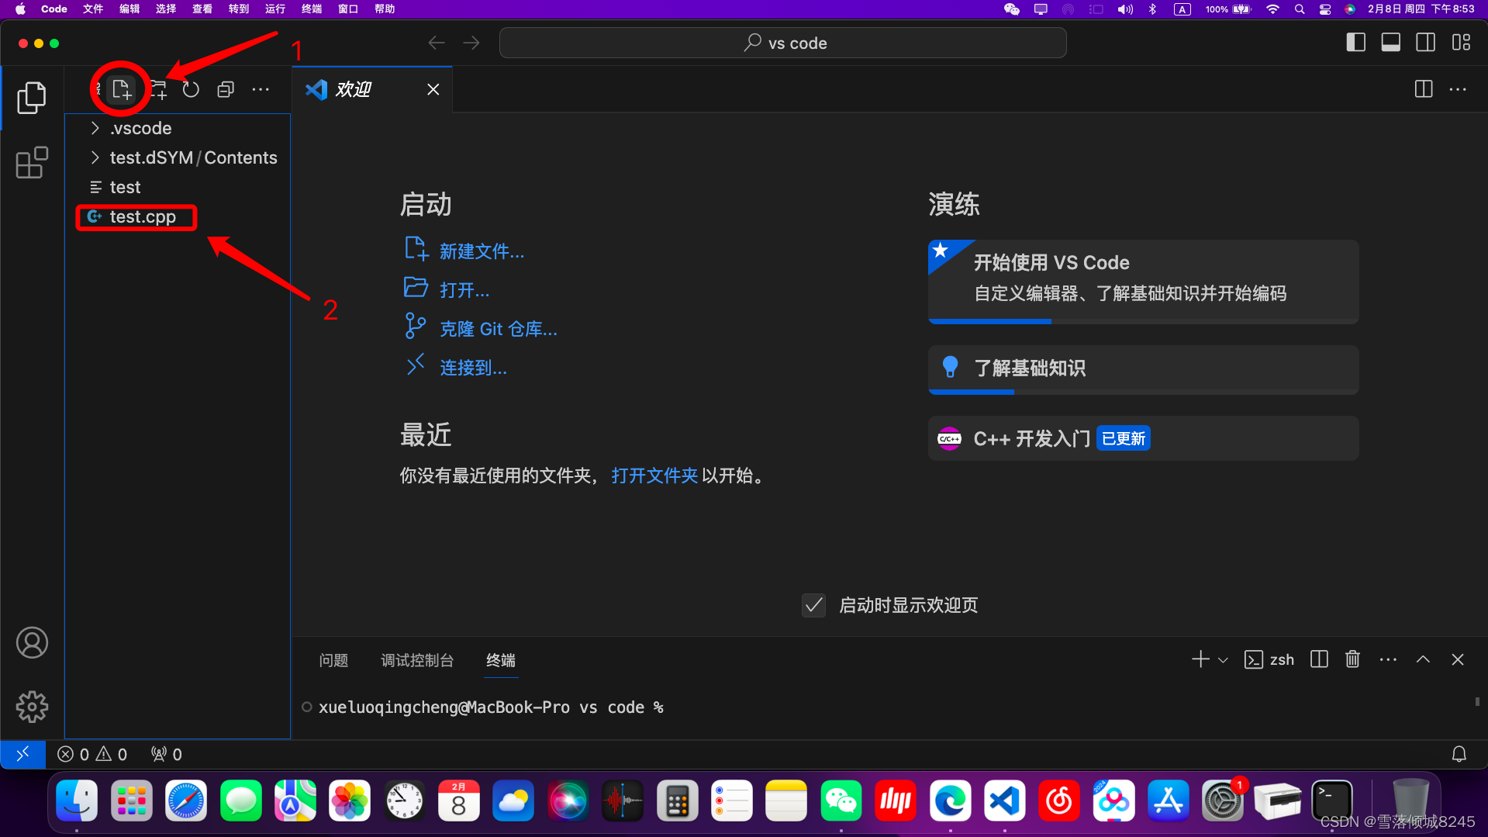Open terminal panel more actions
The image size is (1488, 837).
tap(1388, 659)
